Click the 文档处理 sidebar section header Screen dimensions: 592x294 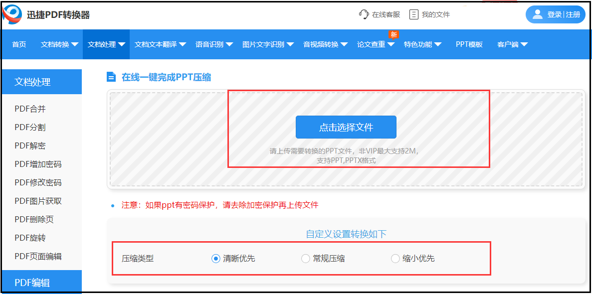(42, 82)
